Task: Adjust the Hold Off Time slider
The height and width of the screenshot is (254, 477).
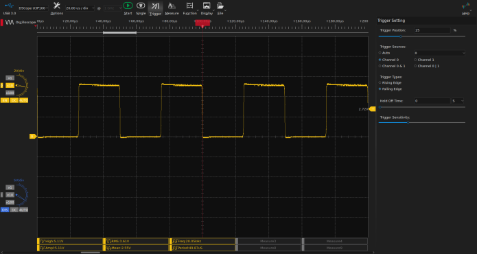Action: (421, 107)
